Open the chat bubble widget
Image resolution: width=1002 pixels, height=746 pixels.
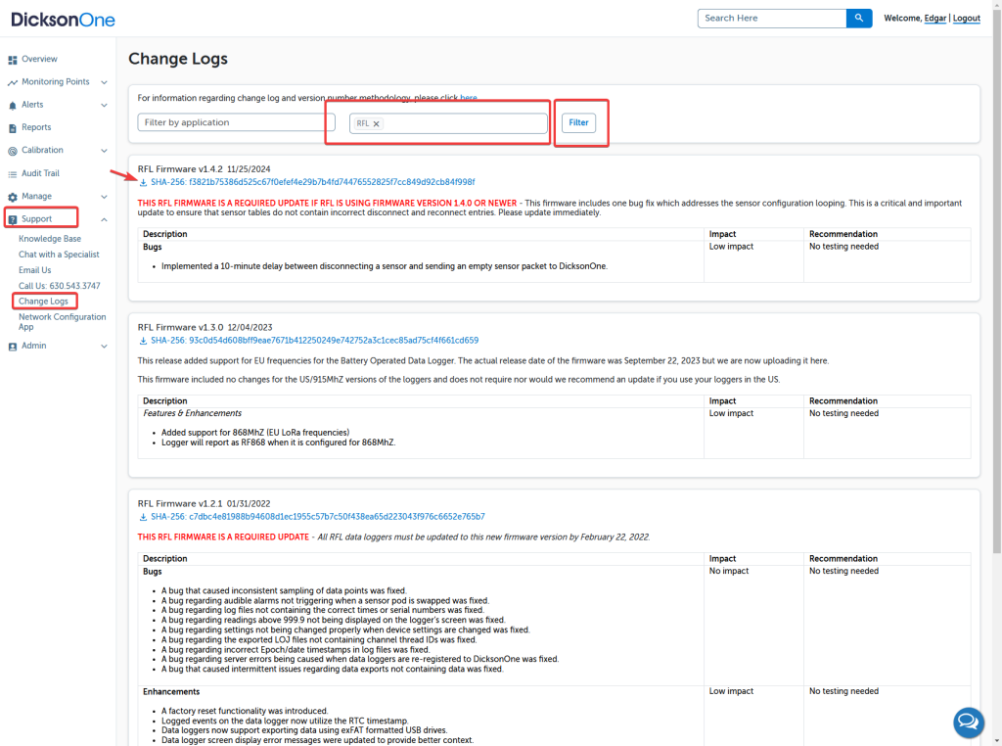[x=968, y=723]
